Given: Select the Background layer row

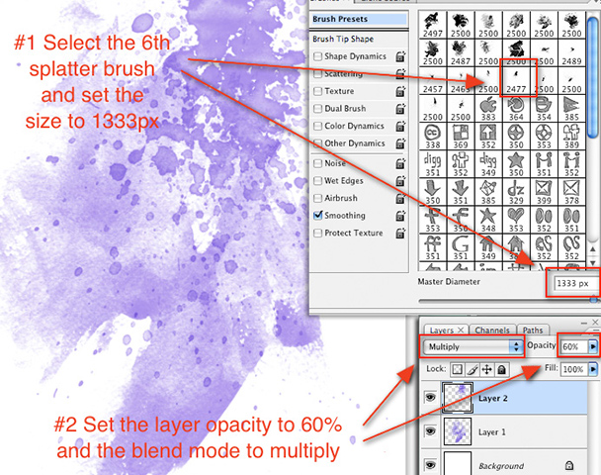Looking at the screenshot, I should click(x=505, y=463).
